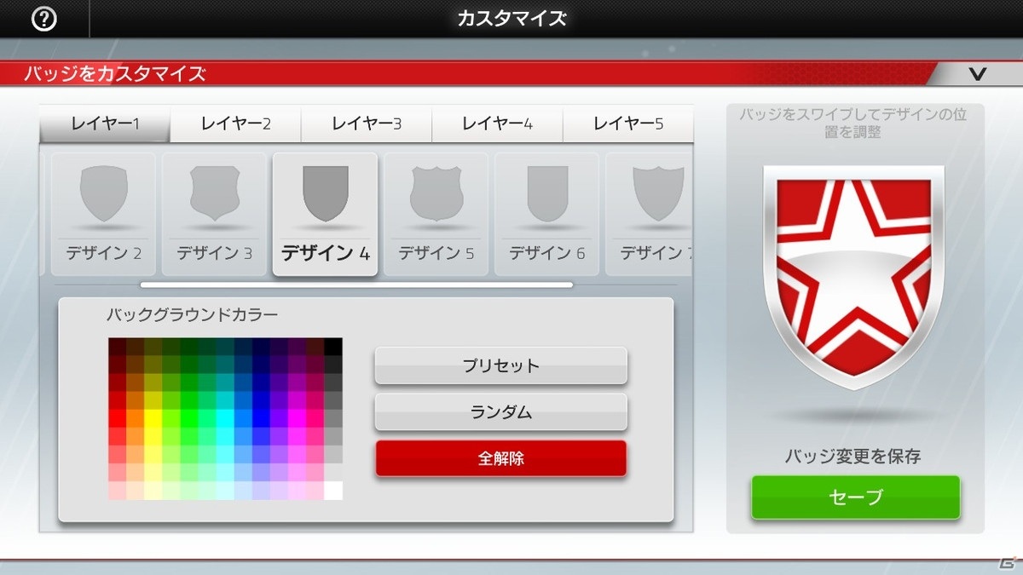
Task: Pick the デザイン 6 shield shape
Action: point(546,214)
